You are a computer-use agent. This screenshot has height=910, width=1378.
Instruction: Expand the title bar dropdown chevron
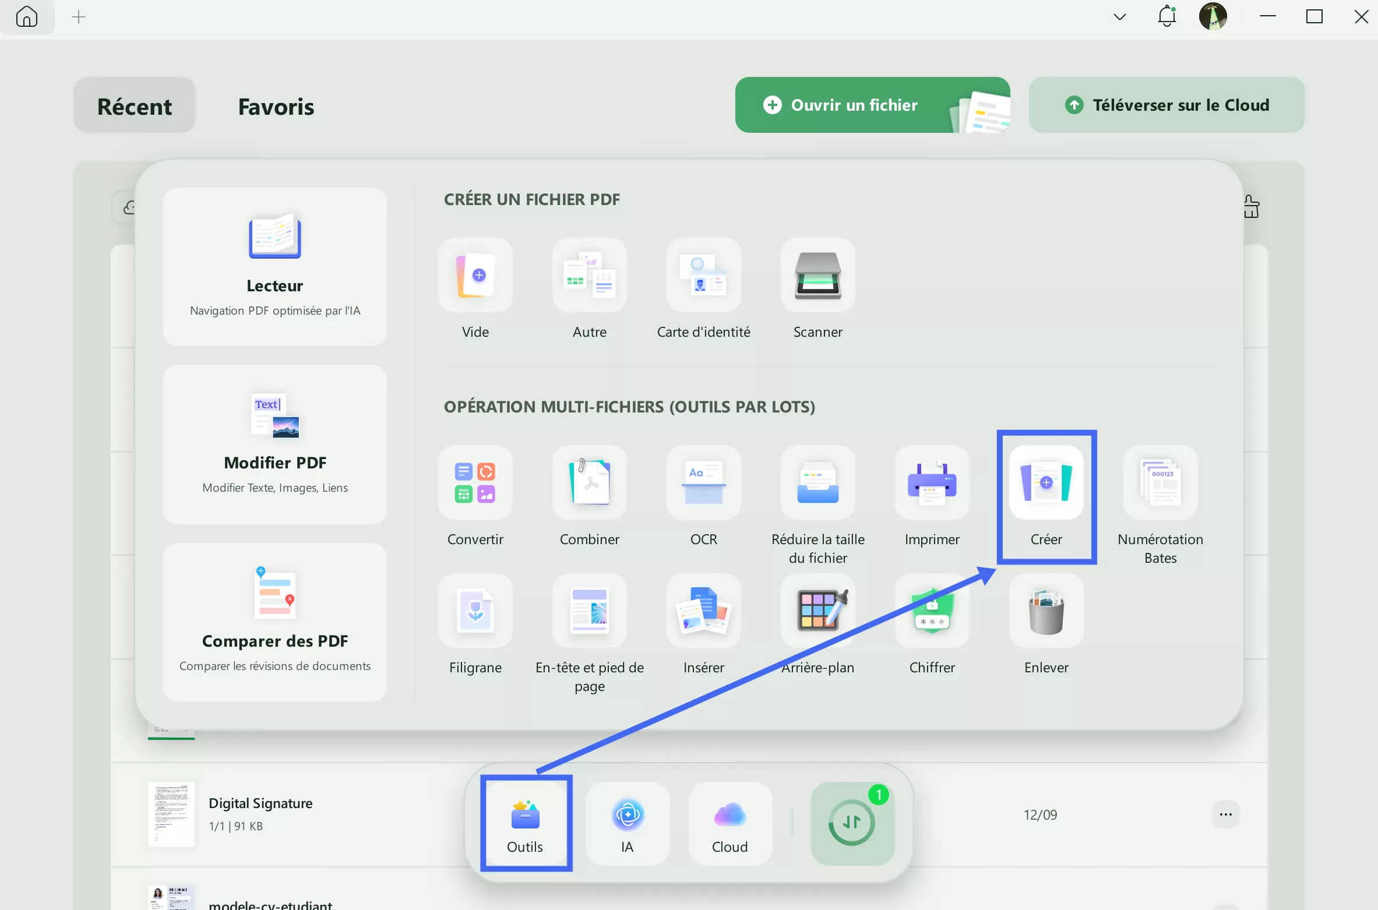tap(1119, 17)
